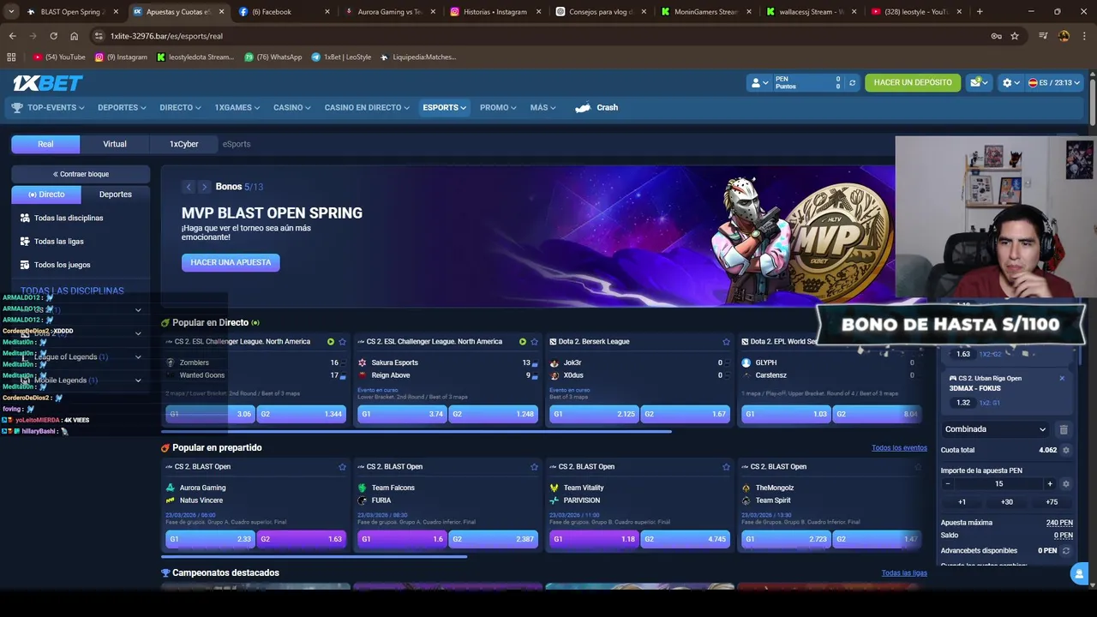Expand ESPORTS menu
This screenshot has width=1097, height=617.
(x=444, y=108)
